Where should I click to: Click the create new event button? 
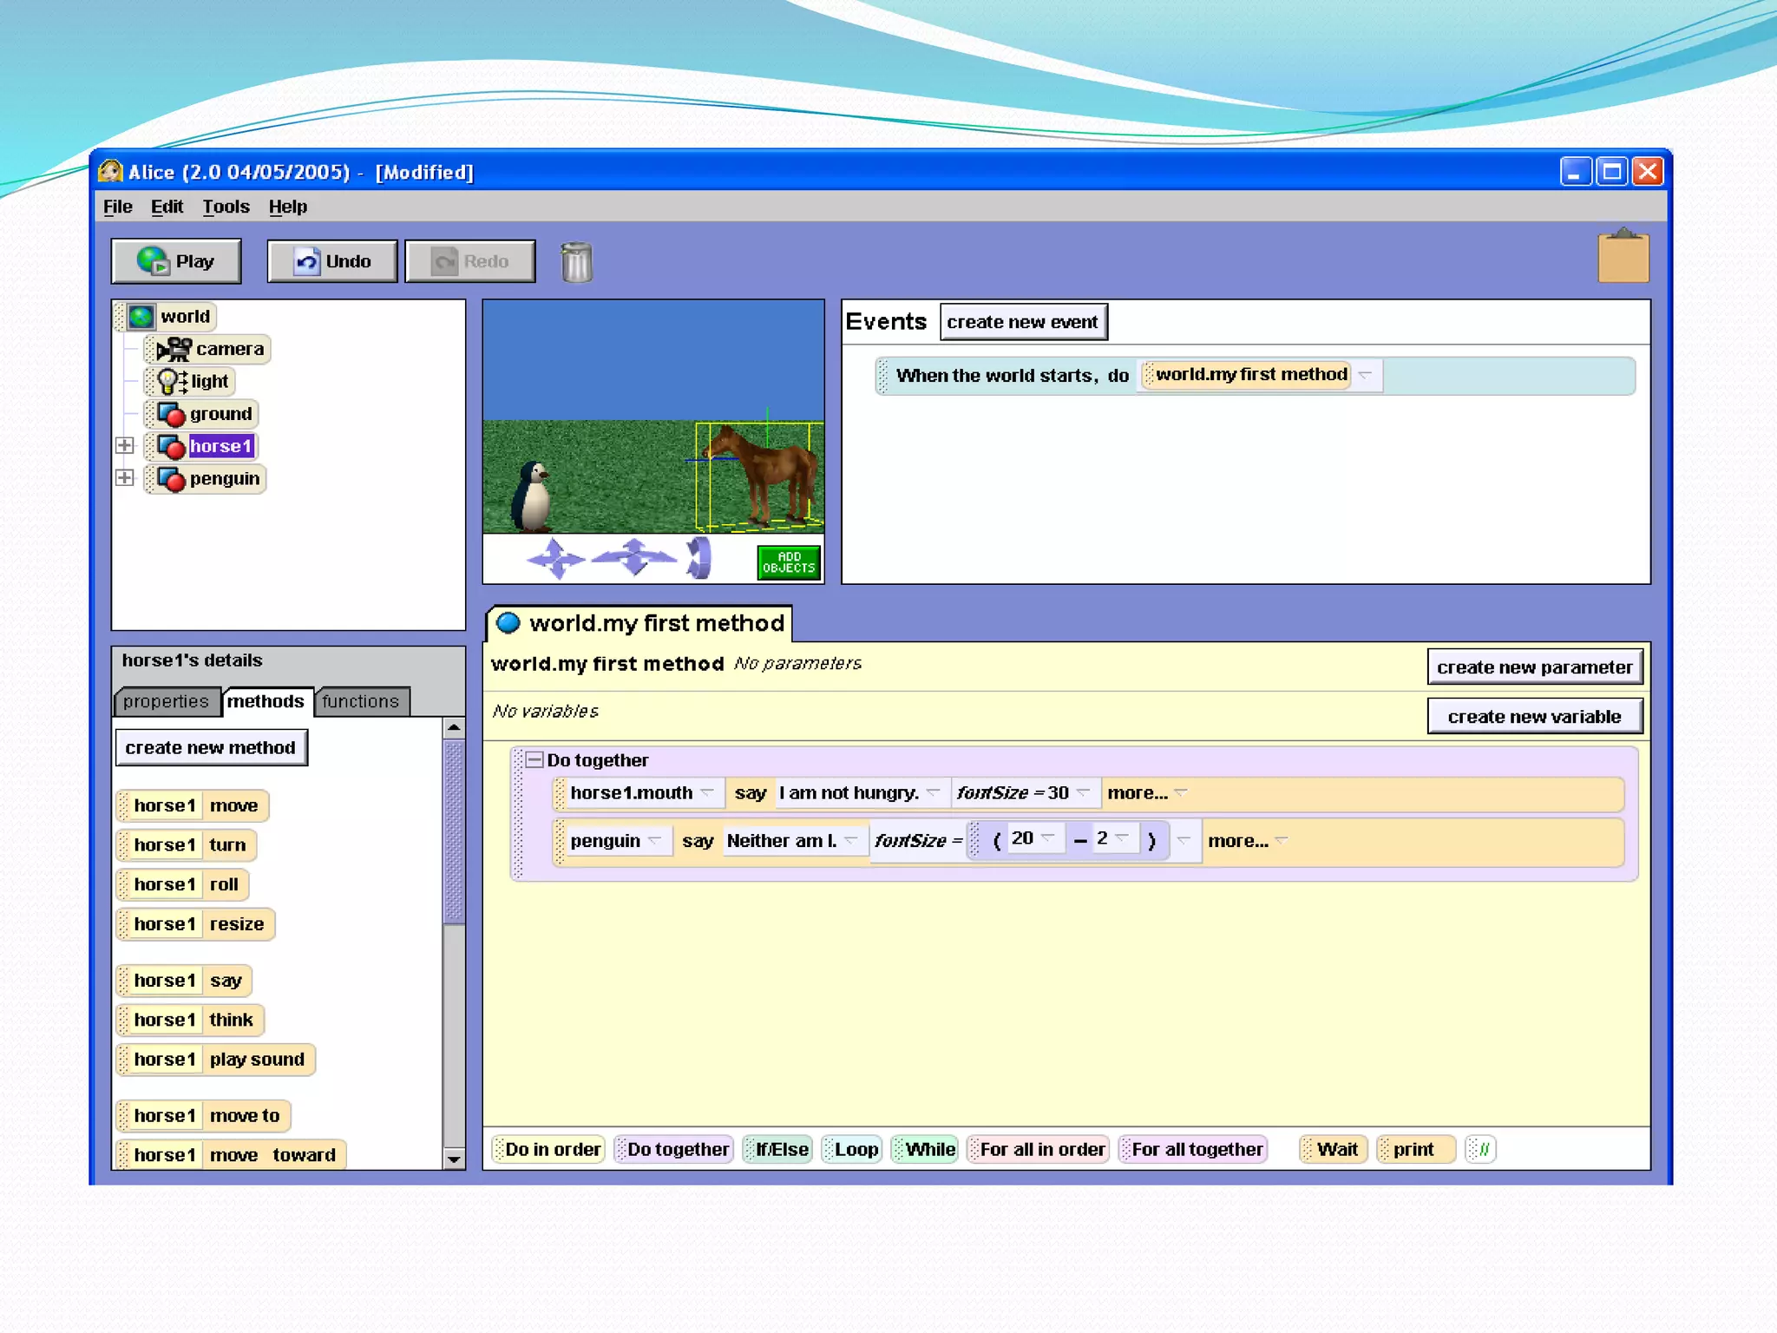pyautogui.click(x=1022, y=322)
